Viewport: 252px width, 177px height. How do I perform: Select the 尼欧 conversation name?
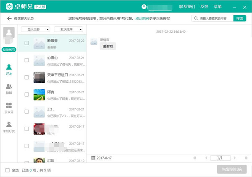point(51,161)
